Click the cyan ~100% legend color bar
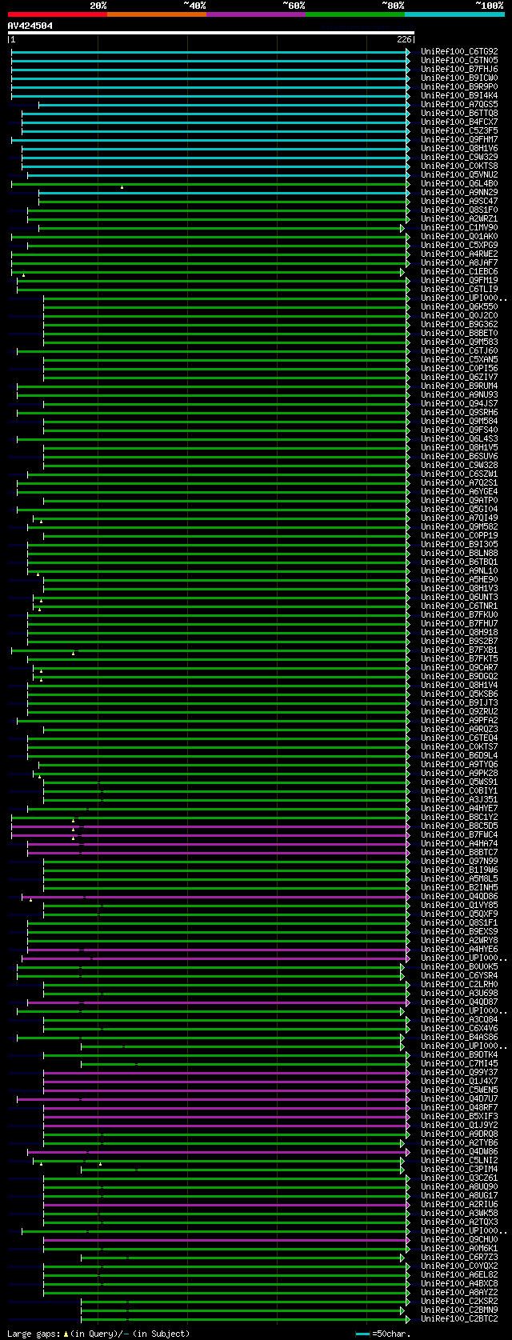 click(454, 14)
